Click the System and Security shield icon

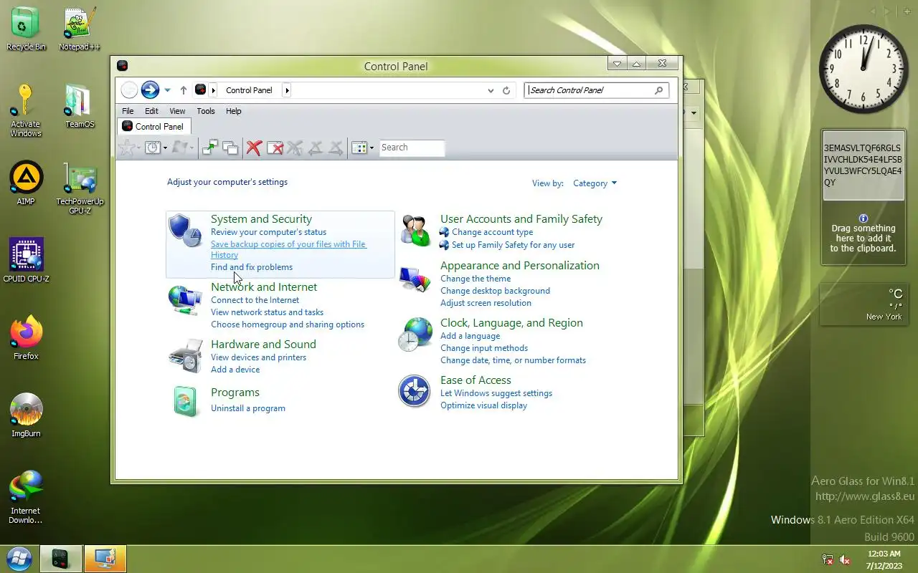point(185,230)
